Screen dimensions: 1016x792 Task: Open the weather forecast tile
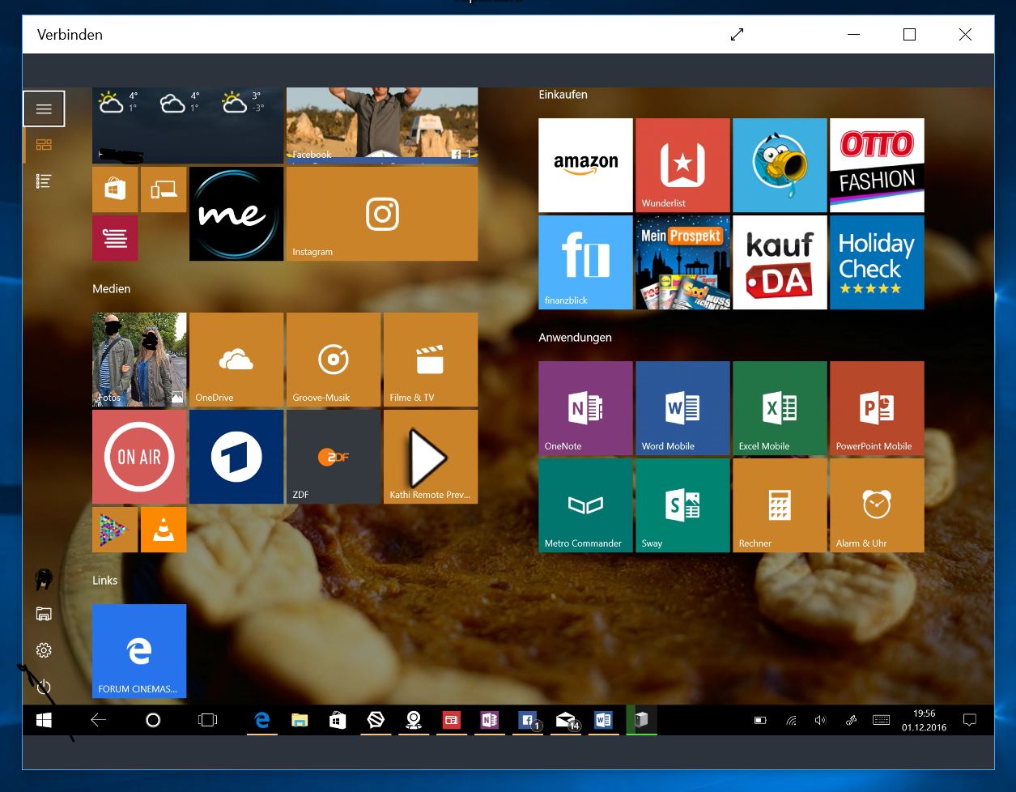188,126
